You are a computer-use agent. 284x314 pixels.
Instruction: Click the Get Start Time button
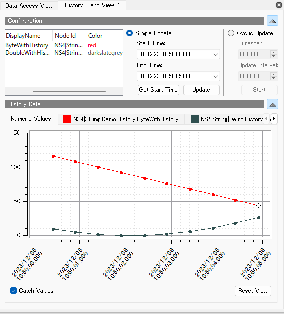coord(159,90)
